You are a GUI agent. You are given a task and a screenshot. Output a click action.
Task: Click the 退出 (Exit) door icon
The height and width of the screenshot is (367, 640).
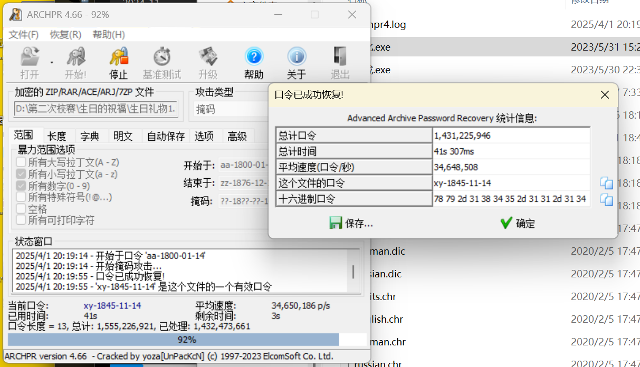[x=340, y=57]
